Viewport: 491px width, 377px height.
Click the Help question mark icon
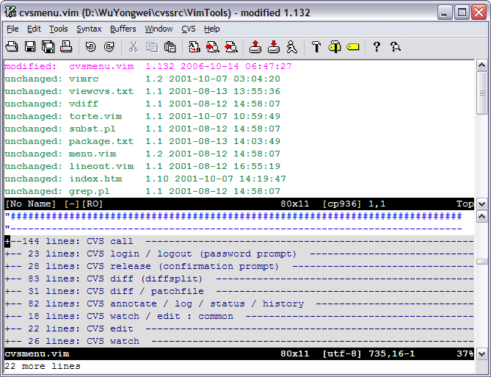point(377,47)
